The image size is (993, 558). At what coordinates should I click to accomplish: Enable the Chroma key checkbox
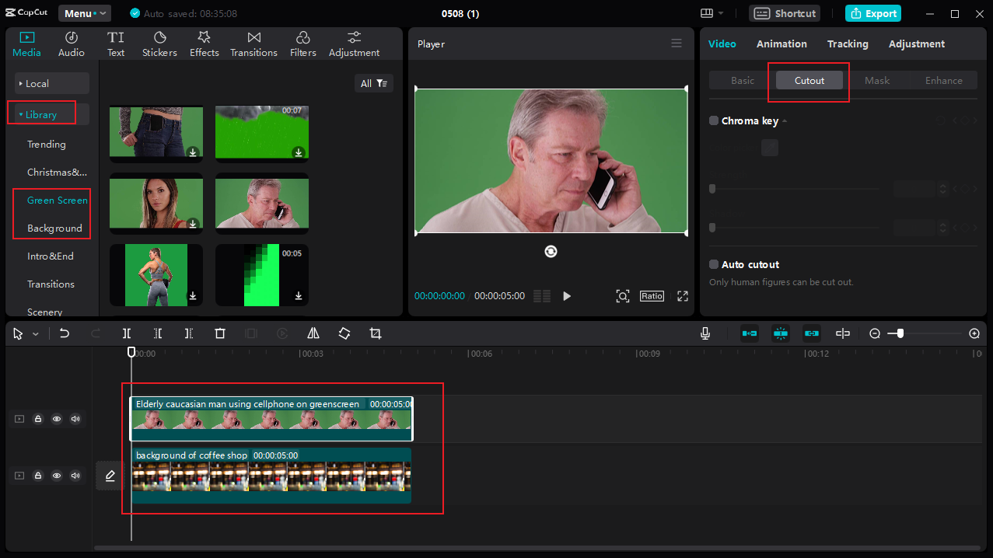click(x=714, y=120)
